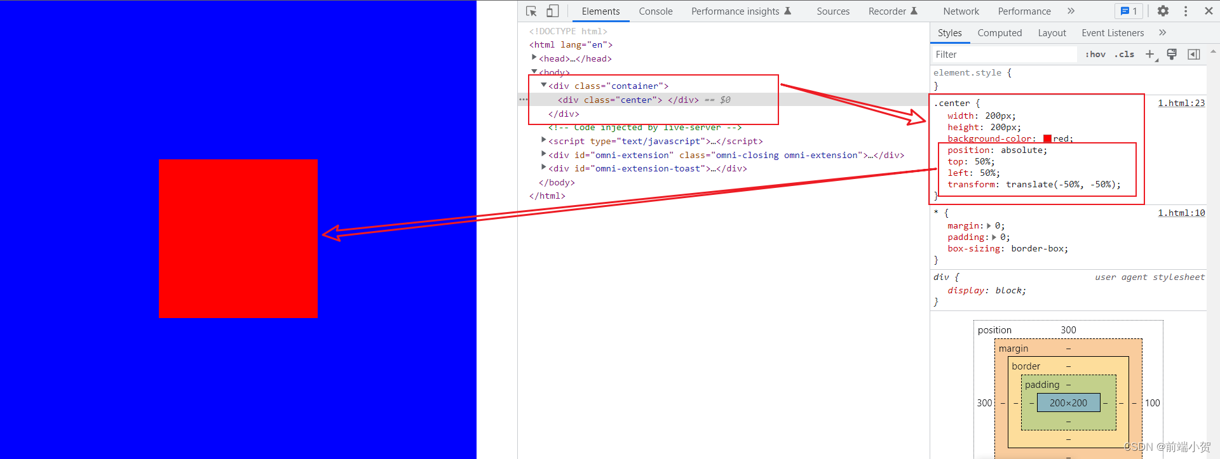Open the paint-roller rendering emulations icon
The width and height of the screenshot is (1220, 459).
point(1172,54)
